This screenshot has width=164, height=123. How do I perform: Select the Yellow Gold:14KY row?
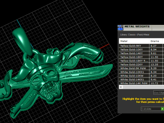pos(141,53)
